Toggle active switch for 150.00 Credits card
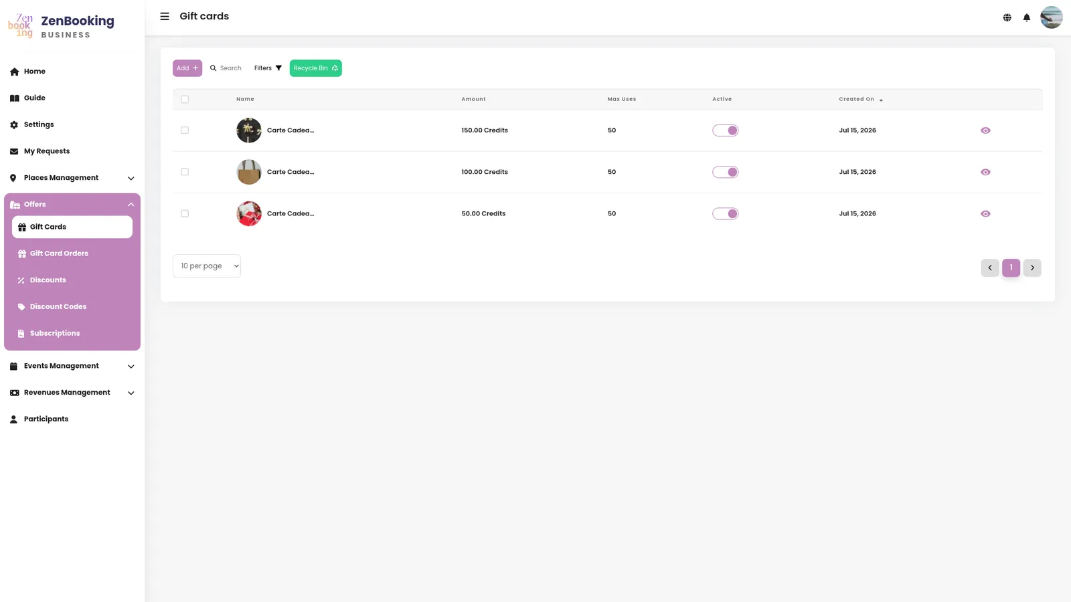The width and height of the screenshot is (1071, 602). (x=725, y=130)
